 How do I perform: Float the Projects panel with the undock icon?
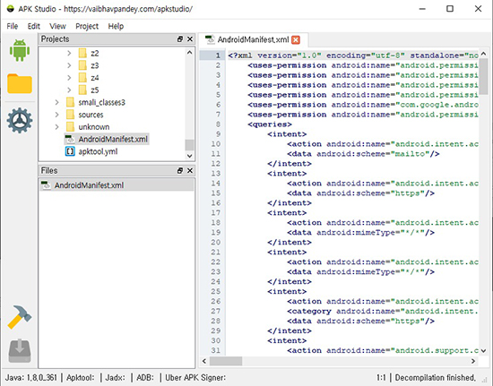coord(180,39)
